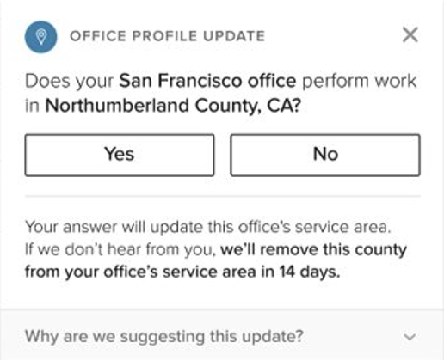Expand the downward chevron in the footer

[x=410, y=337]
